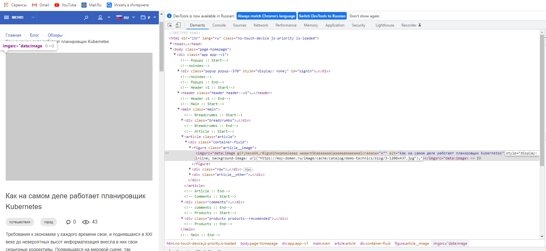Image resolution: width=546 pixels, height=251 pixels.
Task: Click the user account icon
Action: coord(100,18)
